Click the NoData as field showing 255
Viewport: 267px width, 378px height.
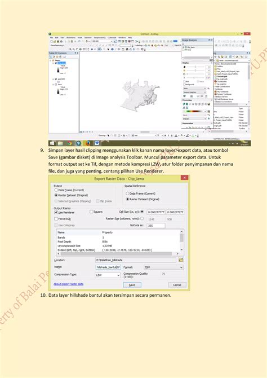[156, 226]
